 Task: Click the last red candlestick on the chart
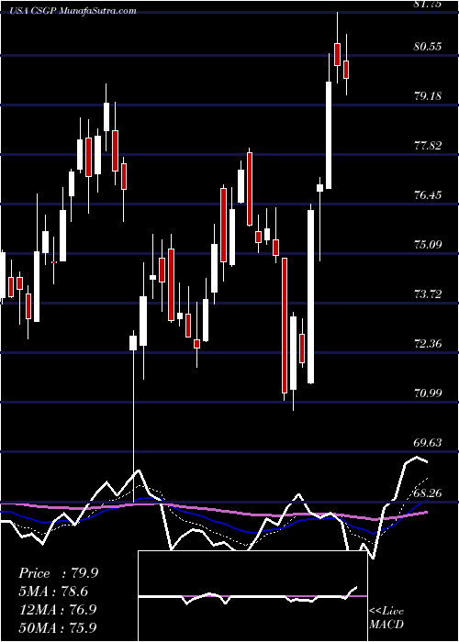(x=346, y=69)
